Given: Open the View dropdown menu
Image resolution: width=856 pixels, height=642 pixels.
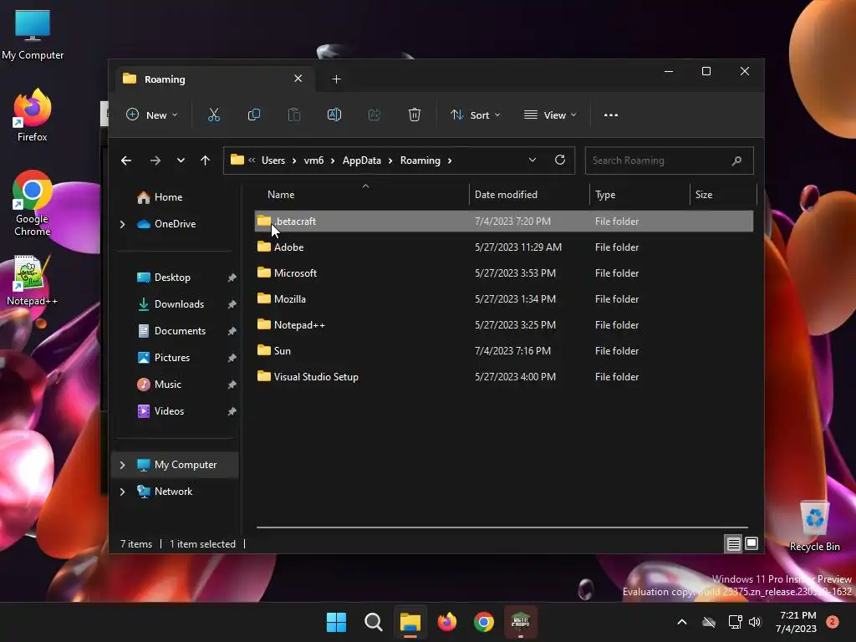Looking at the screenshot, I should coord(550,115).
